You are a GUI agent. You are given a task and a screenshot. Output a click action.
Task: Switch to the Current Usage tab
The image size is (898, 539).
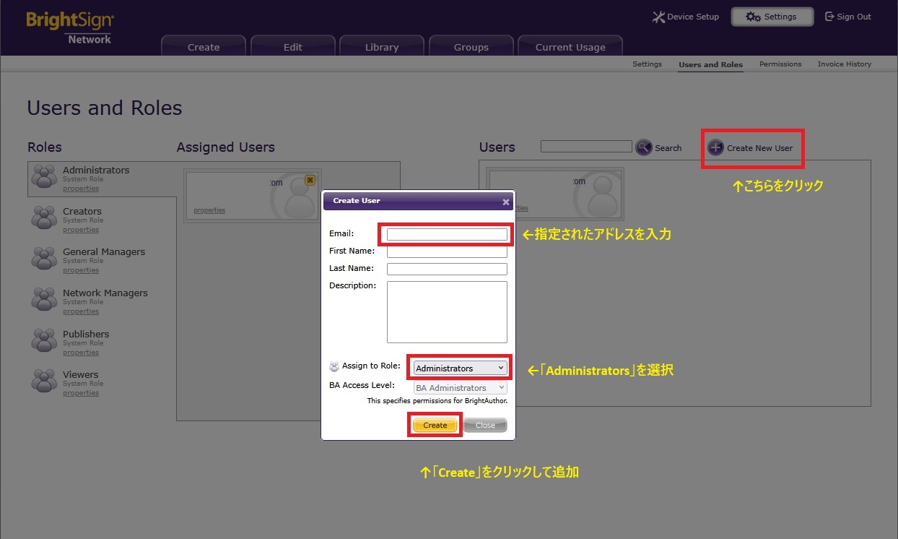tap(570, 47)
